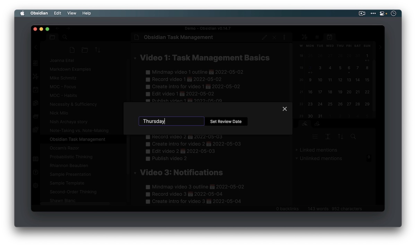Click the graph icon tab in right sidebar
The image size is (416, 246).
click(x=304, y=37)
